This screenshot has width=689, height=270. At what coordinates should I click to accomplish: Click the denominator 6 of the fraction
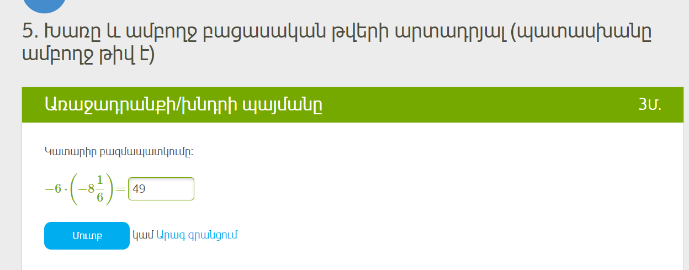[x=100, y=198]
